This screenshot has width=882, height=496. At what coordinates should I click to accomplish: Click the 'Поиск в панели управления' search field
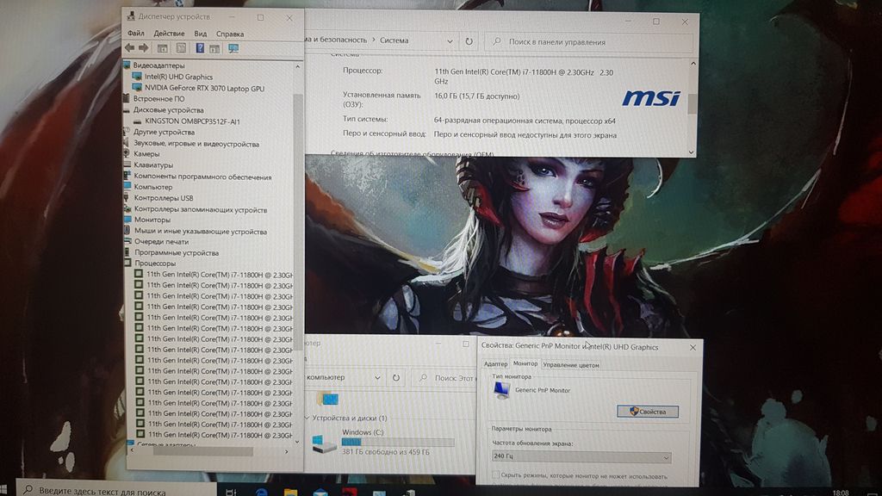(589, 42)
